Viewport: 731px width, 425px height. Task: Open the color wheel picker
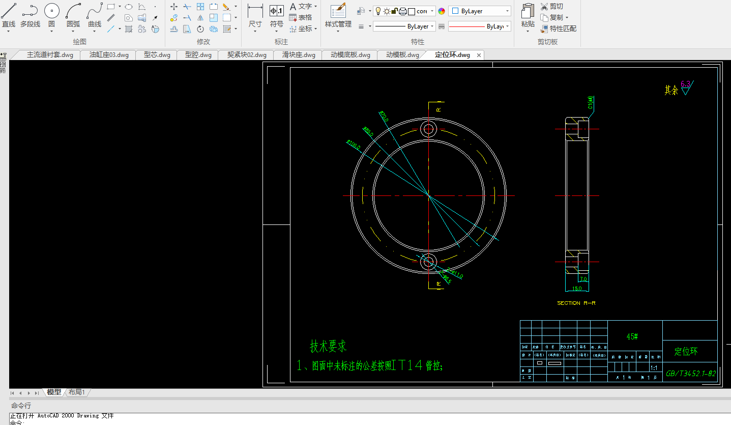pos(442,11)
